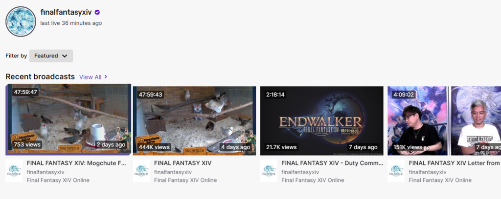Click Final Fantasy XIV Online under second video

[x=185, y=180]
